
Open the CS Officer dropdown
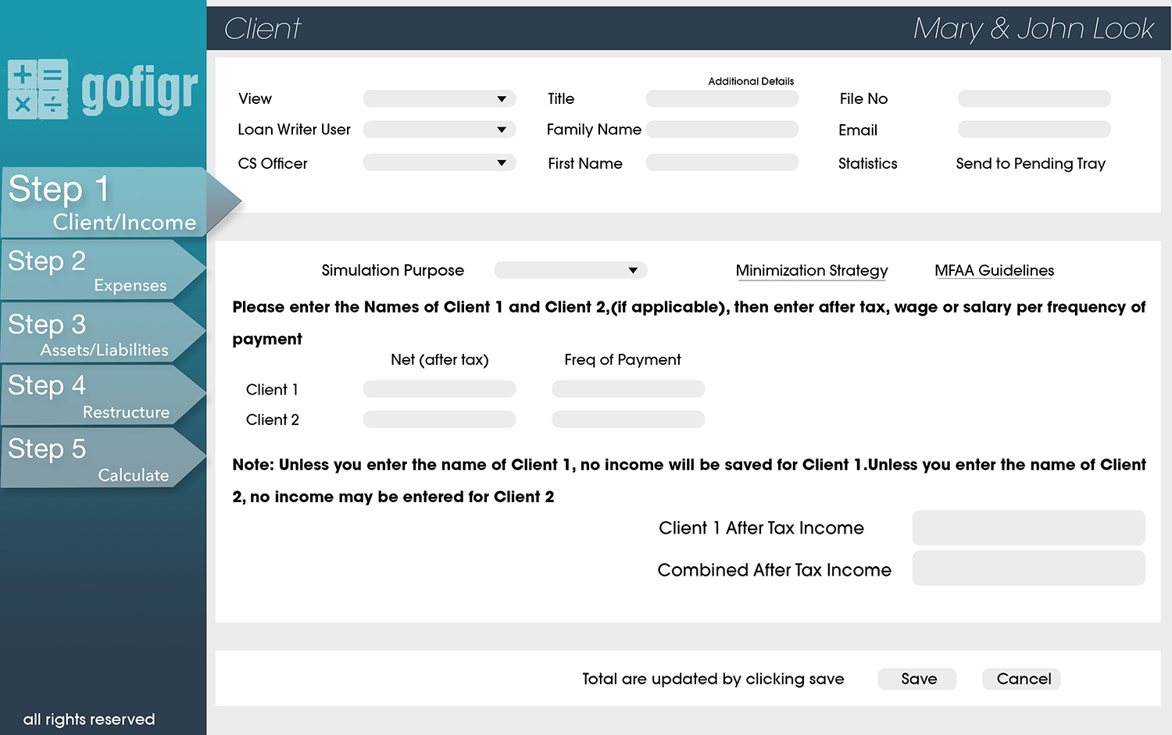click(439, 162)
